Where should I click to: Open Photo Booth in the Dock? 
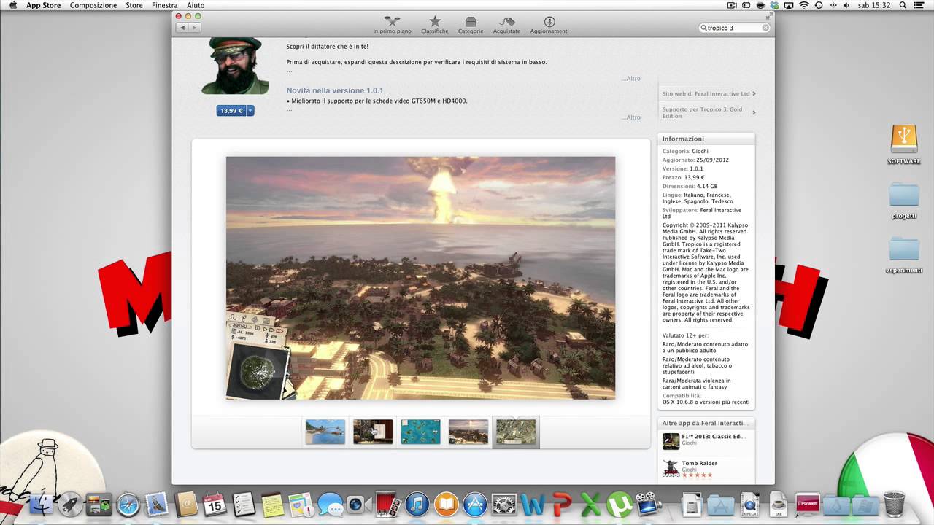tap(387, 504)
